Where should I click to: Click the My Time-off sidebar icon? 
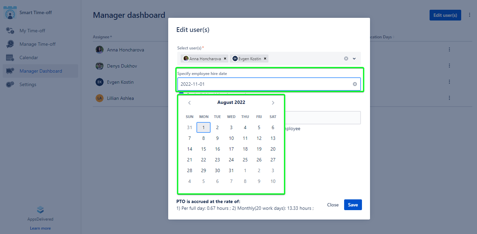click(x=10, y=31)
